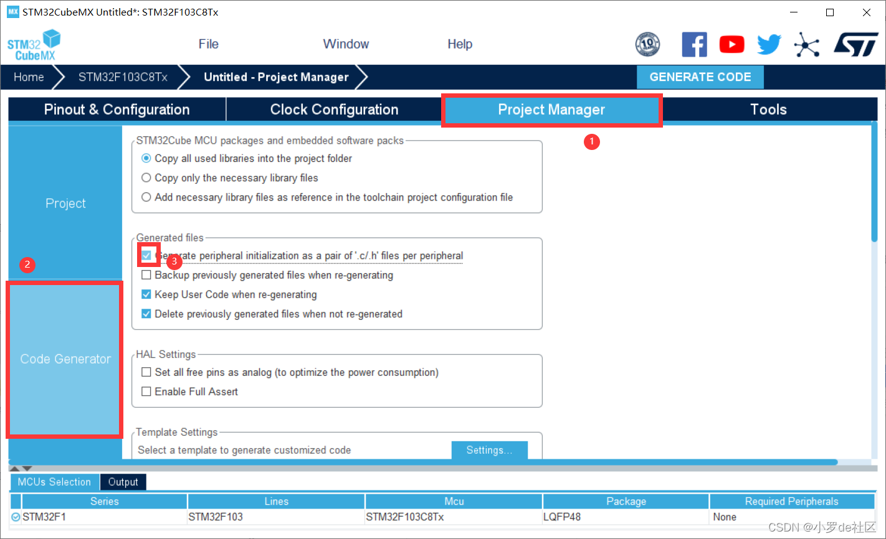Screen dimensions: 886x539
Task: Collapse bottom panel with splitter arrows
Action: coord(21,468)
